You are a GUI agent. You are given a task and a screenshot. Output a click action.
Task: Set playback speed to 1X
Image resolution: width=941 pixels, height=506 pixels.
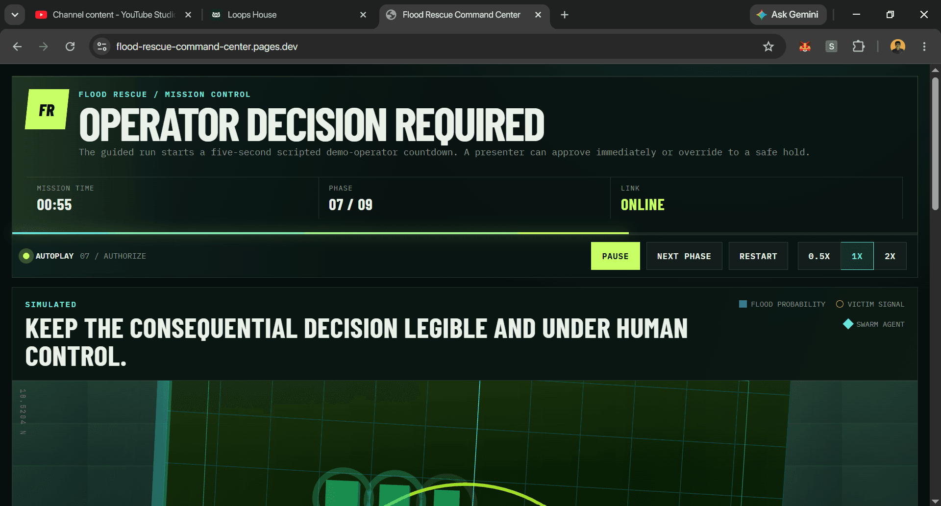coord(857,256)
